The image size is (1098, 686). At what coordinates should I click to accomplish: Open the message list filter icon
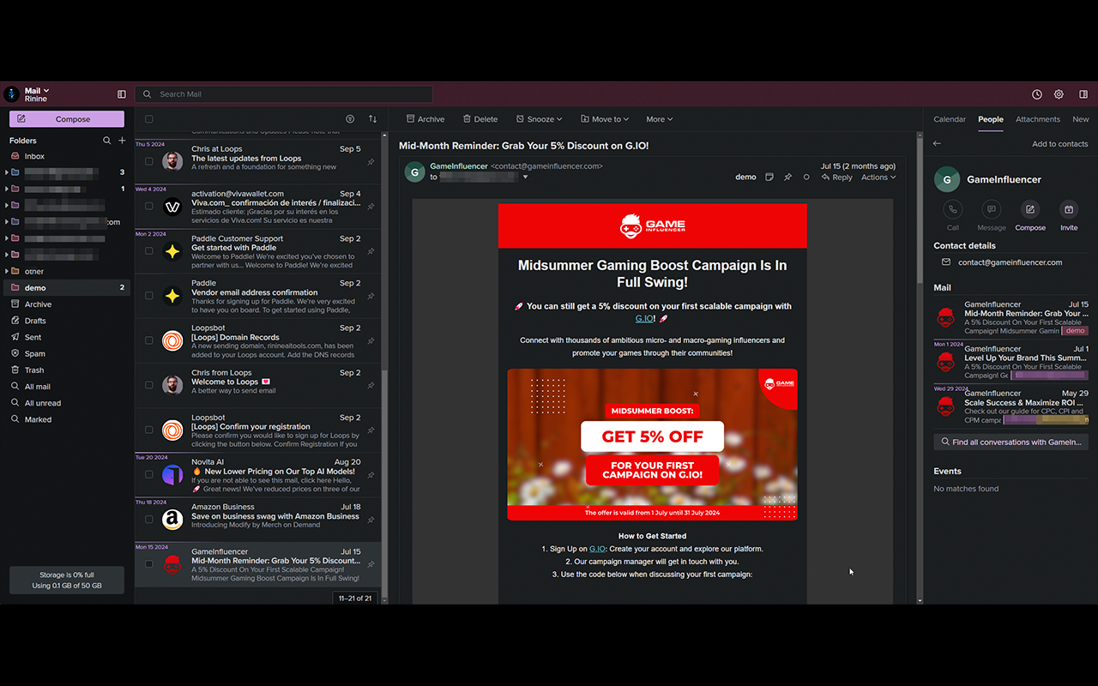[350, 119]
